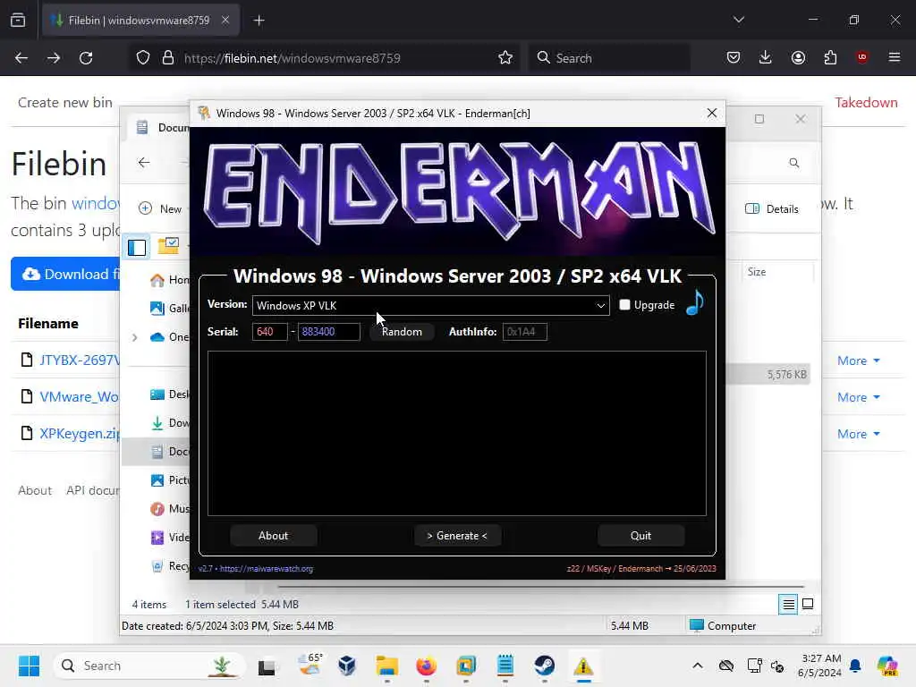Viewport: 916px width, 687px height.
Task: Quit the keygen application
Action: click(640, 536)
